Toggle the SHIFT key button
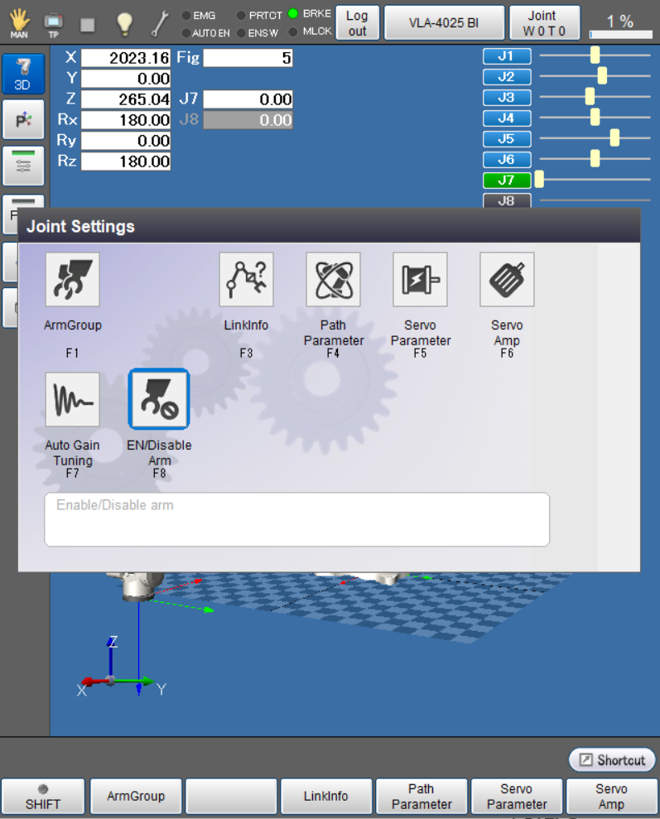Viewport: 660px width, 819px height. tap(43, 796)
